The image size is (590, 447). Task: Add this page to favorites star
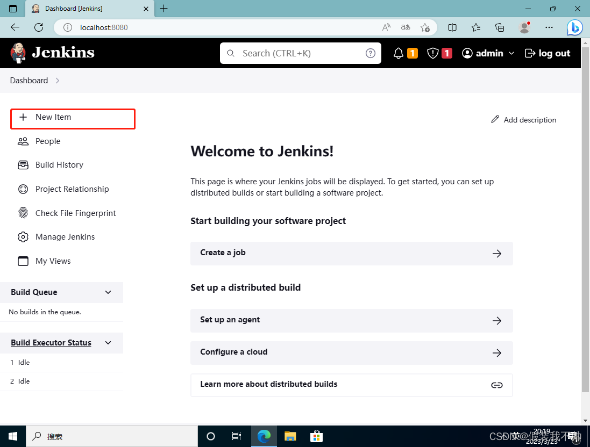[x=425, y=27]
